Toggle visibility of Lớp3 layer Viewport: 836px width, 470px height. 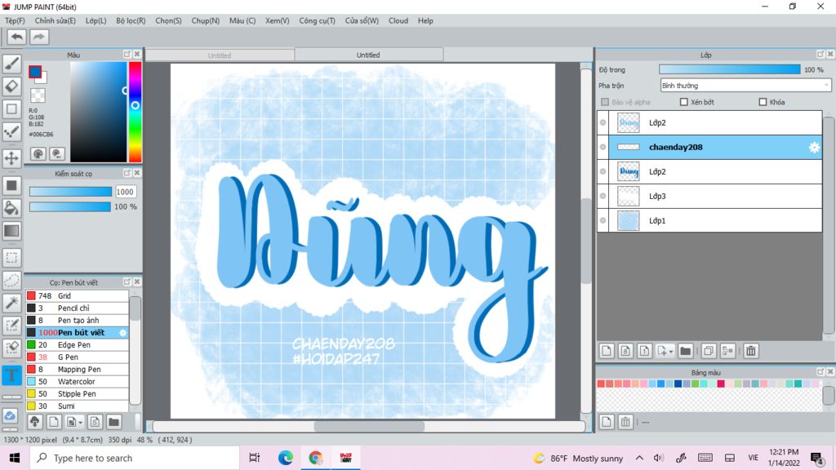(x=603, y=196)
